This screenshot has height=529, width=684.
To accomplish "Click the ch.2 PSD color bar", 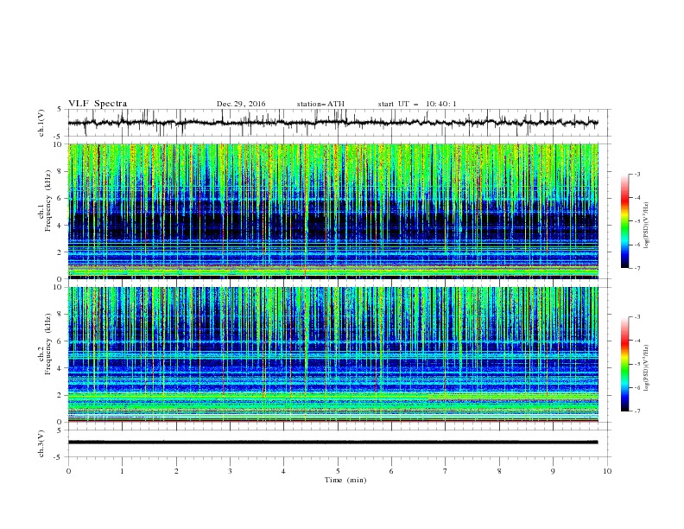I will click(624, 364).
